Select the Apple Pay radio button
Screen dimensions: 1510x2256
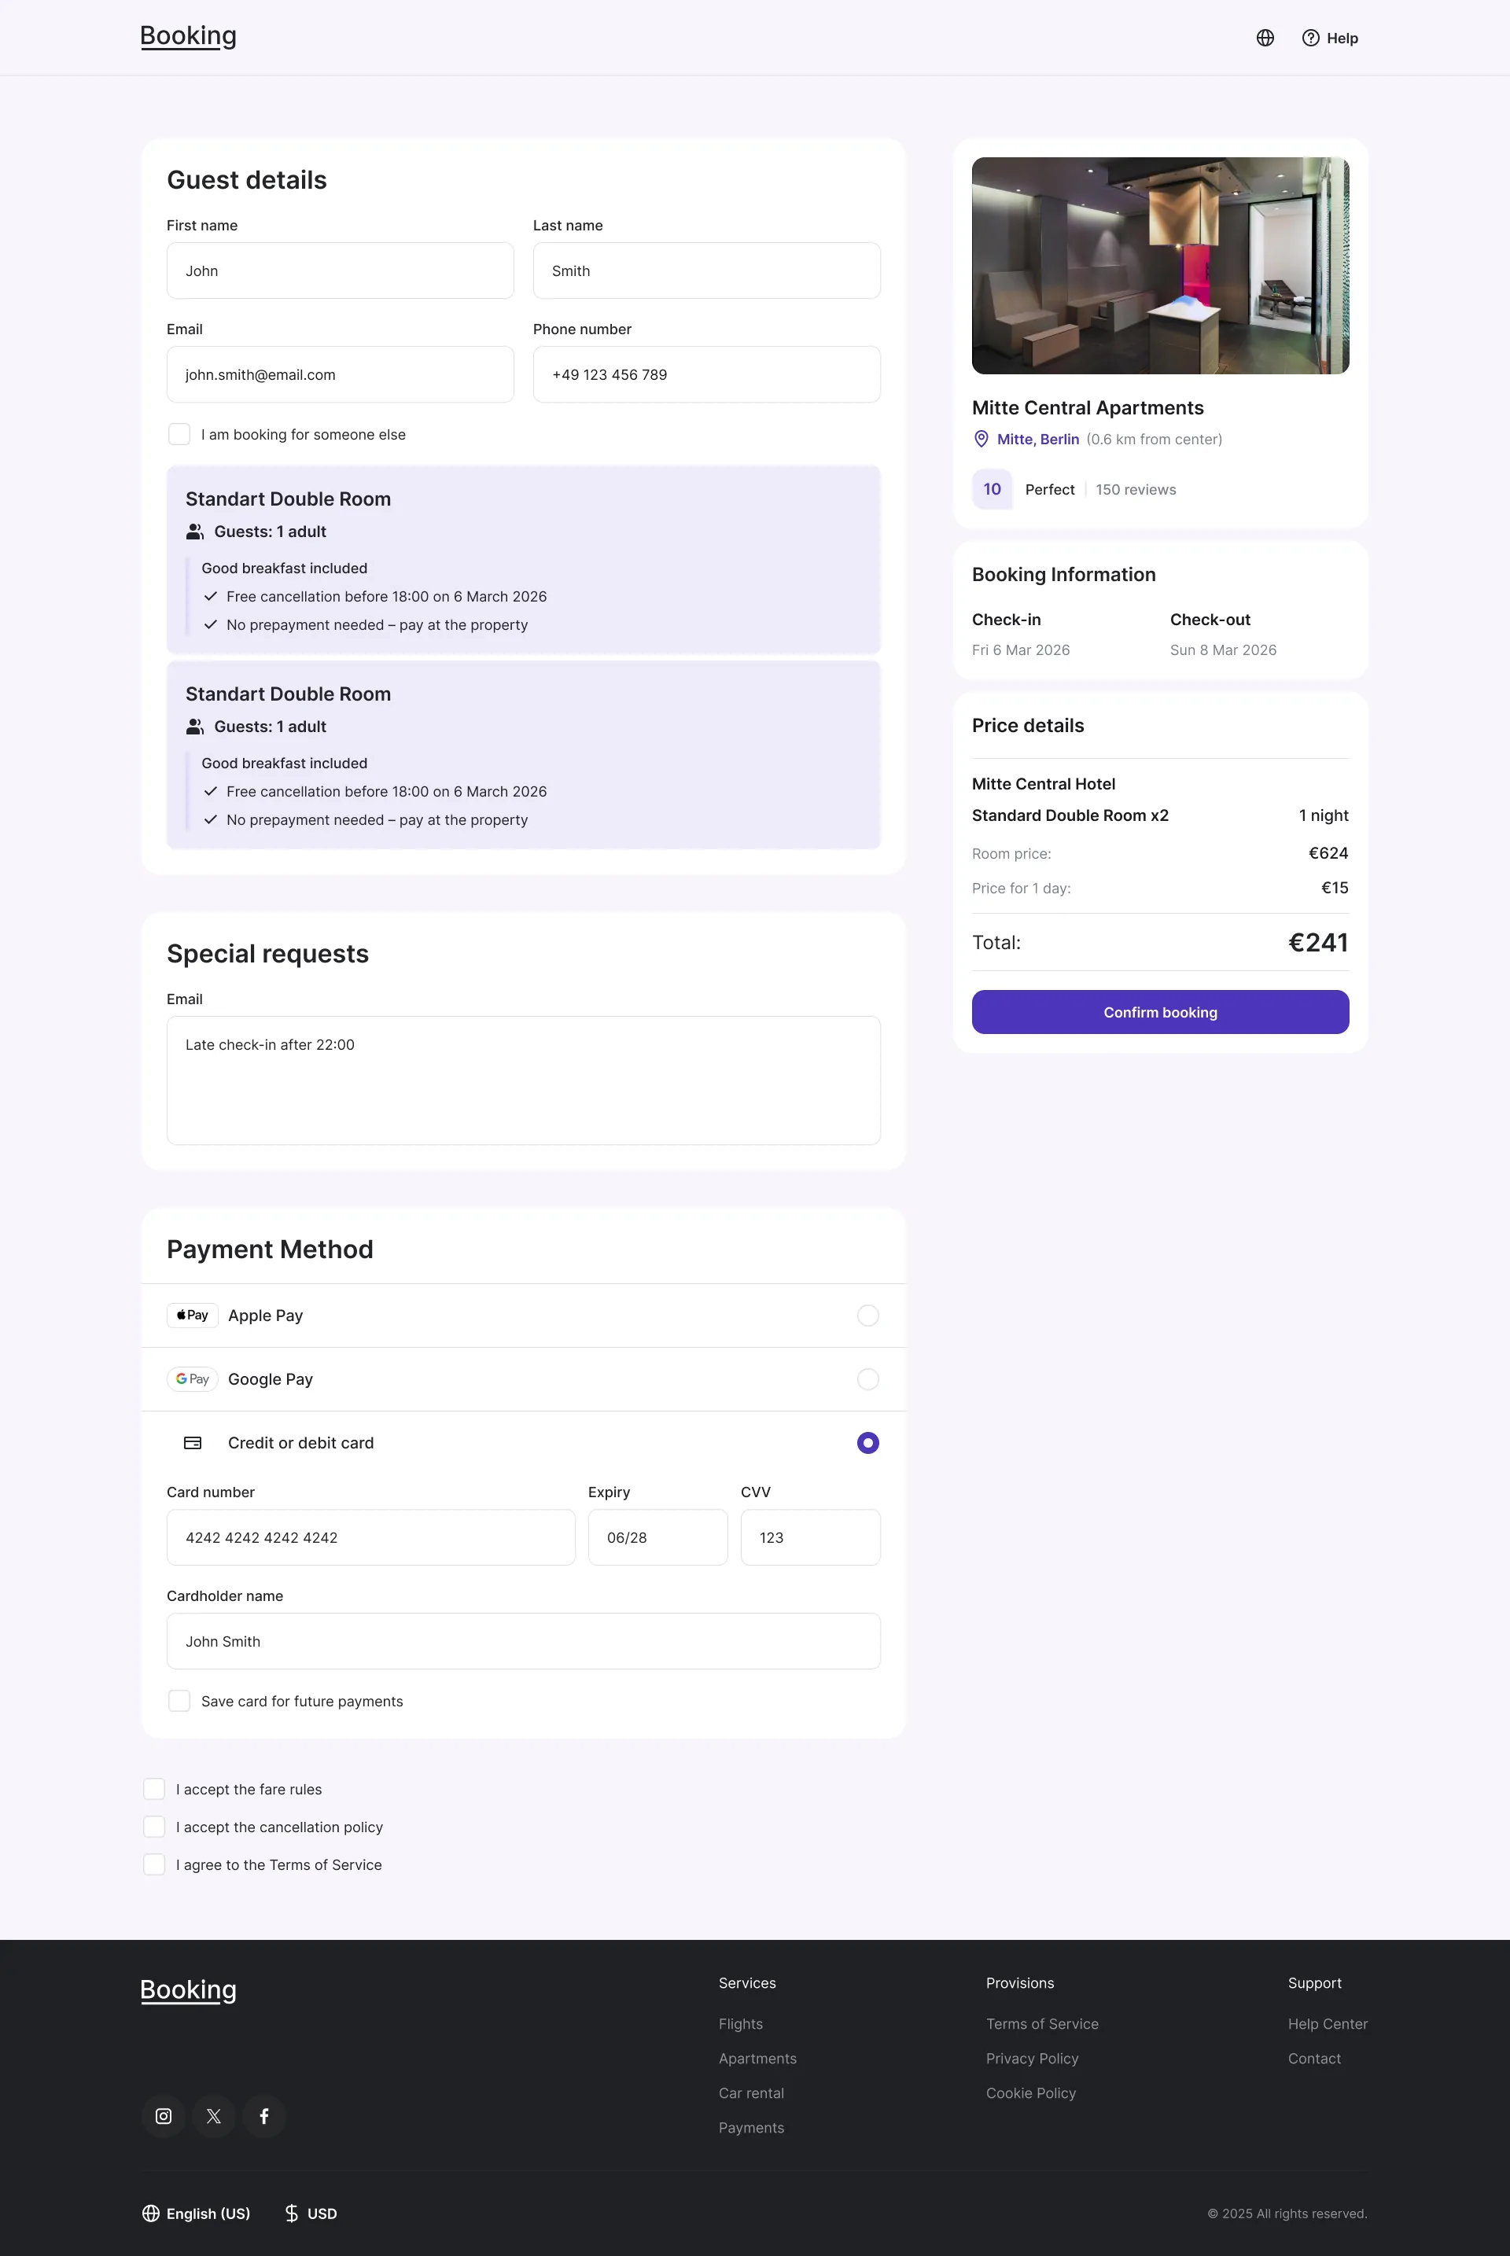pyautogui.click(x=867, y=1316)
